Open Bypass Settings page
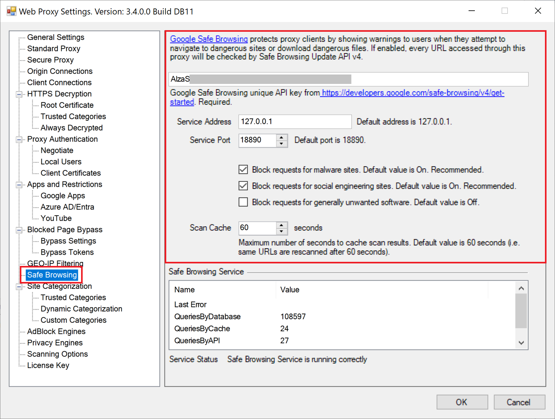This screenshot has height=419, width=555. coord(68,241)
